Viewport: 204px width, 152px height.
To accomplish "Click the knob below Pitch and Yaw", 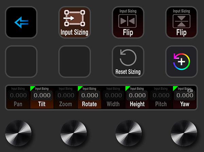I will [x=184, y=133].
